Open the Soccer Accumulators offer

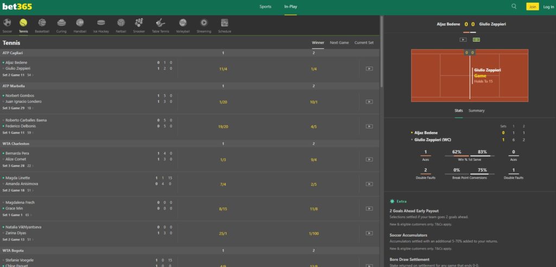click(x=408, y=235)
